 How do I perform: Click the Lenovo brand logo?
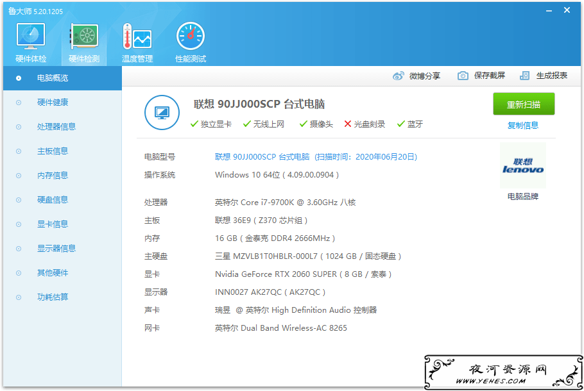523,165
